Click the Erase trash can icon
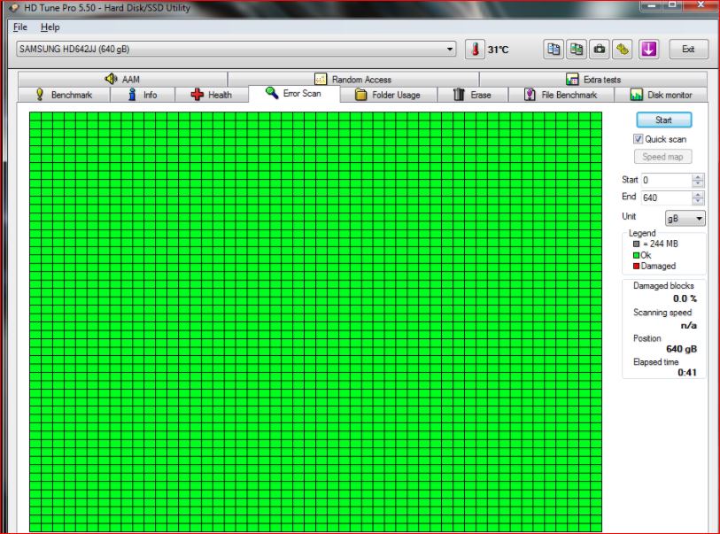 pos(459,95)
